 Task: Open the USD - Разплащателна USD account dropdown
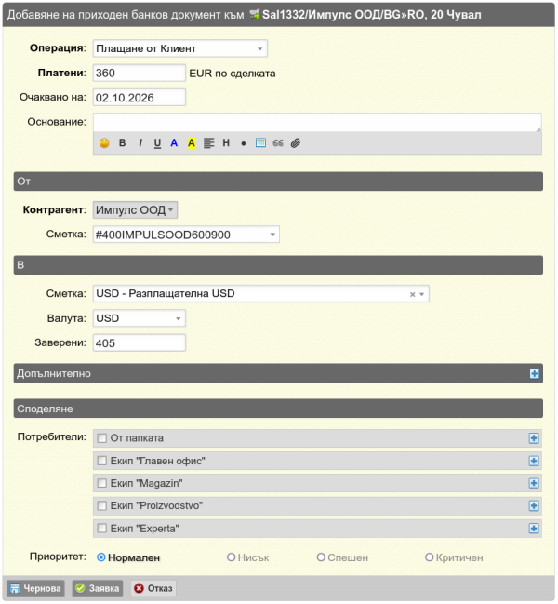261,294
